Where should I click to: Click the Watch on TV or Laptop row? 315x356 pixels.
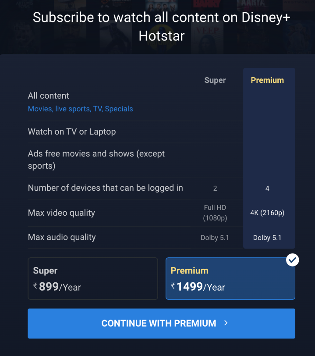pos(135,132)
